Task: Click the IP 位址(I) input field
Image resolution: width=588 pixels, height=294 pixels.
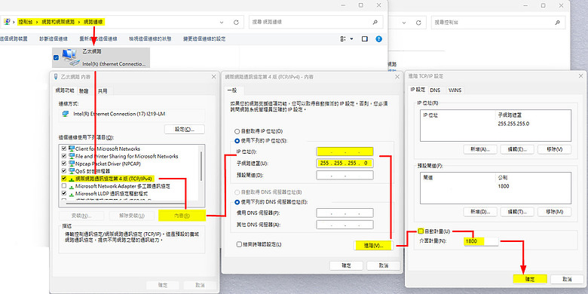Action: (345, 152)
